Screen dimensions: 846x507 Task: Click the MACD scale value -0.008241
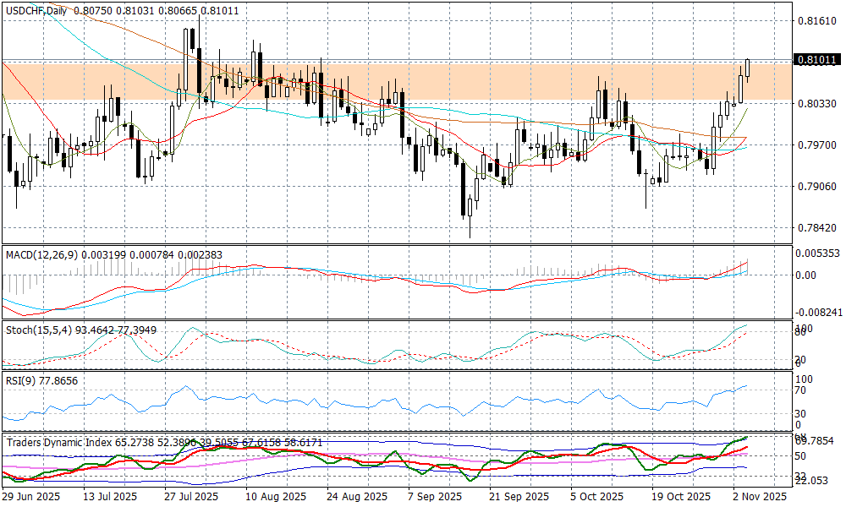coord(817,311)
